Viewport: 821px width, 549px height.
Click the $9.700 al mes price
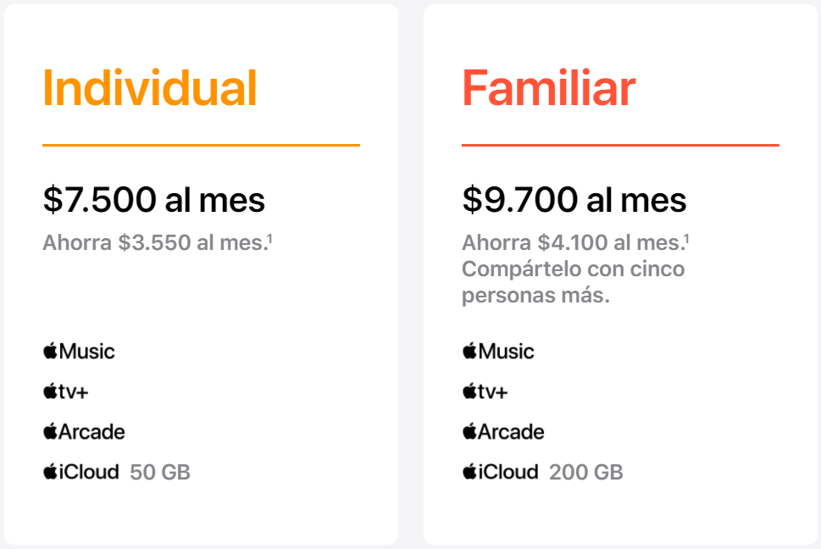coord(574,199)
